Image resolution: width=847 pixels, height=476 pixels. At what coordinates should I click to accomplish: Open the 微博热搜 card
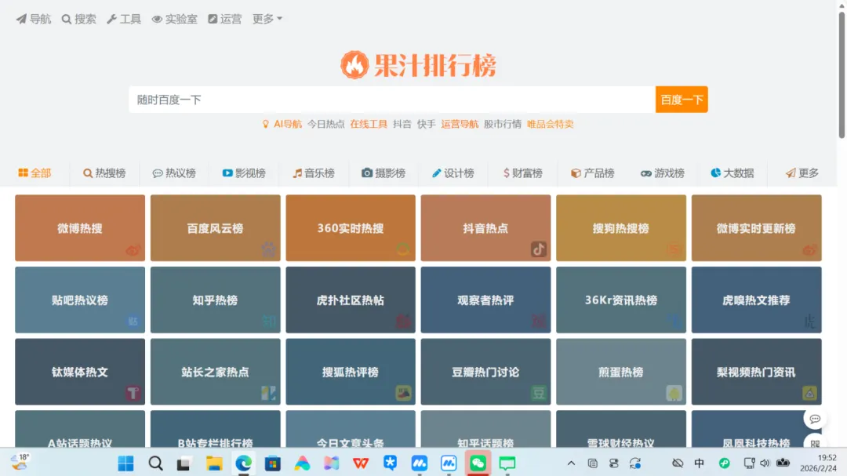[x=80, y=228]
